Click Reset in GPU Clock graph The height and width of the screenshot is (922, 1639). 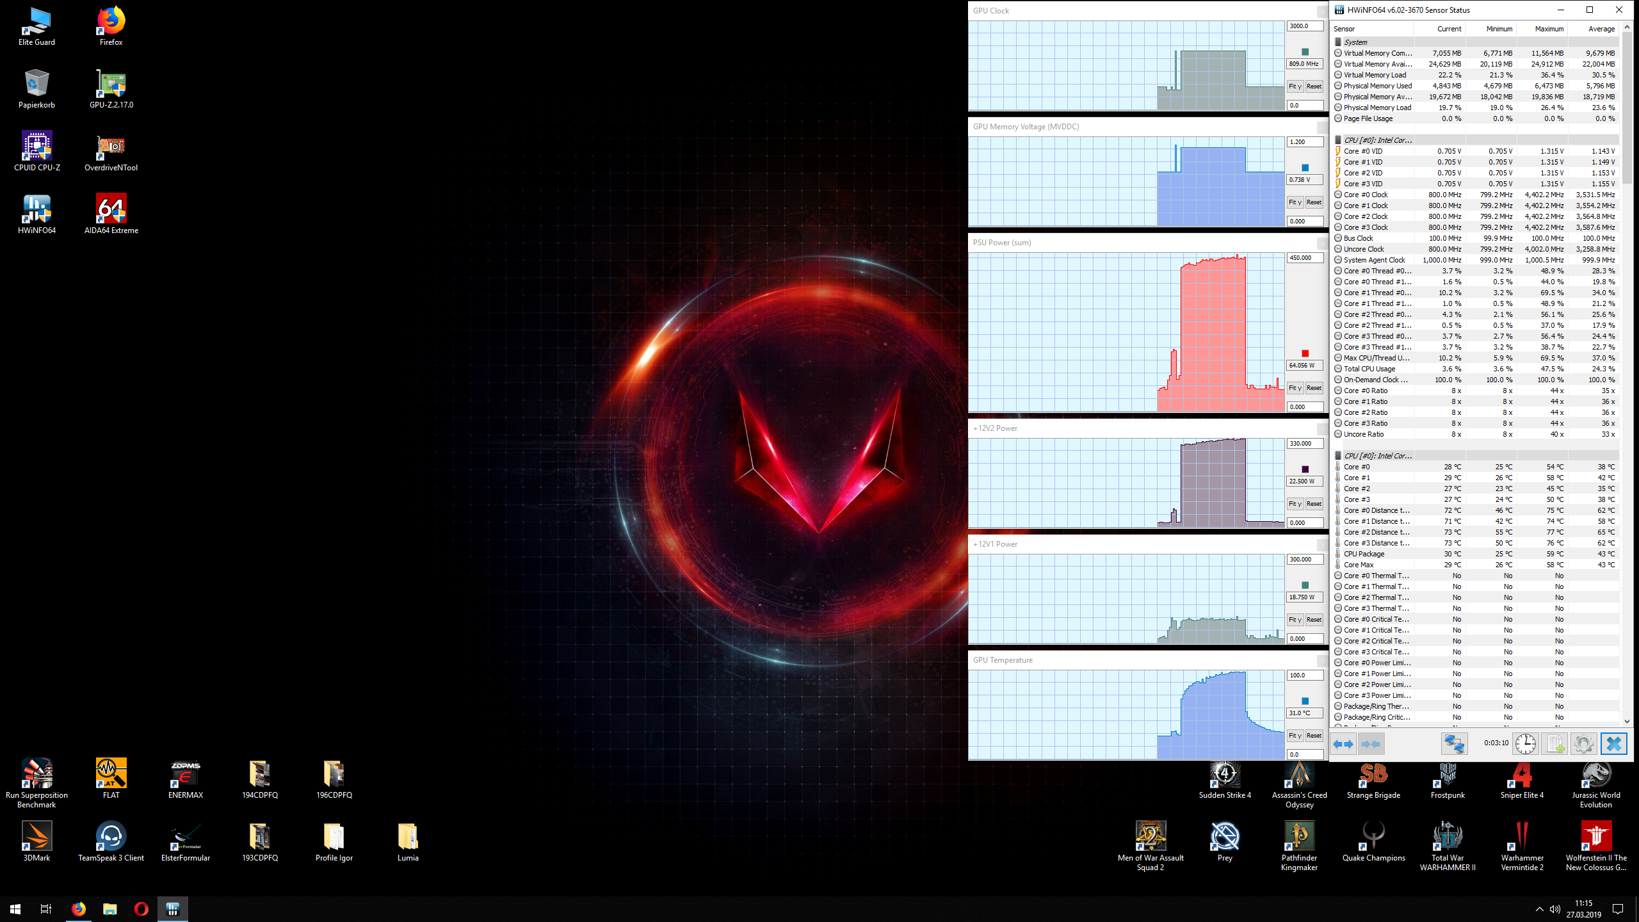tap(1314, 86)
